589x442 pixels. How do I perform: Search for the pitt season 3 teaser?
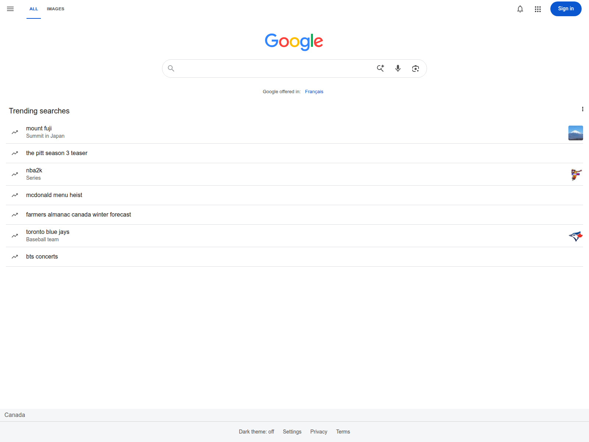pyautogui.click(x=294, y=153)
